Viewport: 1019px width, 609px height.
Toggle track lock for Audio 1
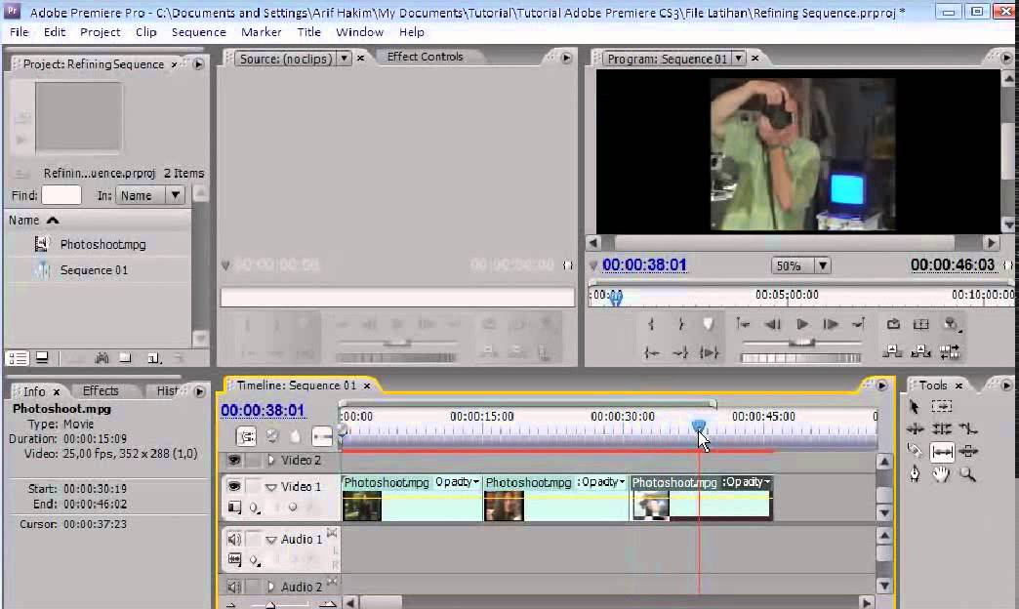click(x=254, y=539)
